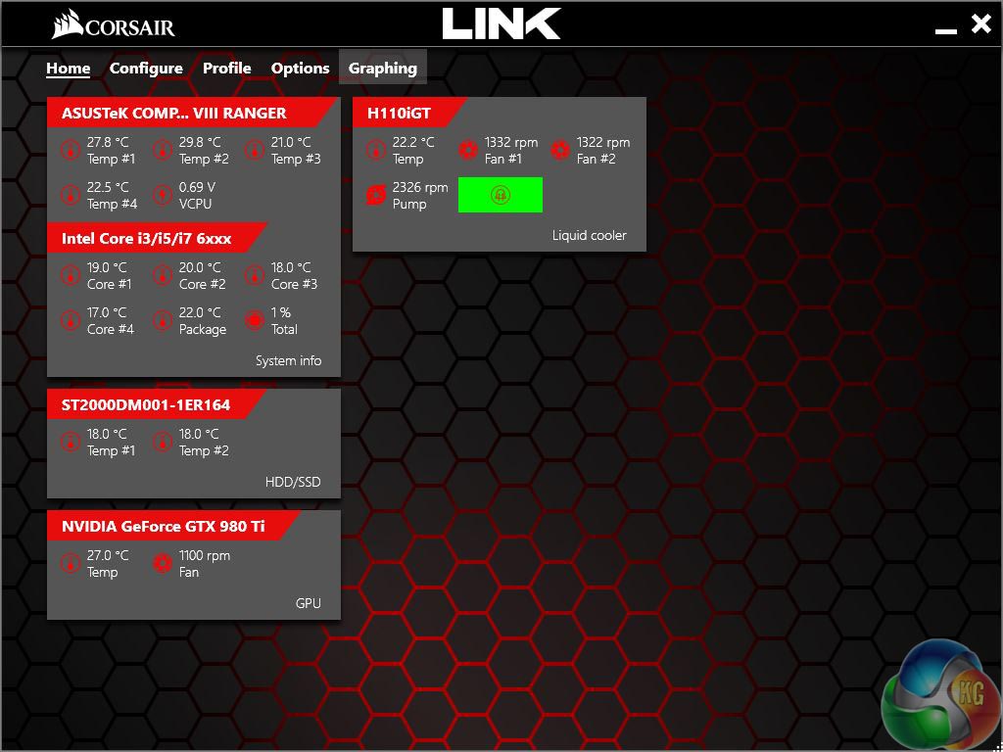Click the 2326 rpm Pump reading
Screen dimensions: 1003x752
(420, 196)
